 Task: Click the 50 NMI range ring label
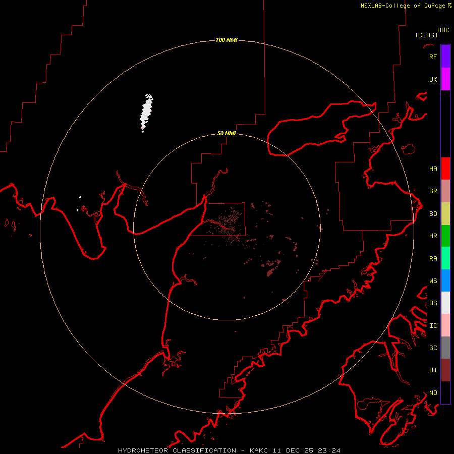[226, 133]
